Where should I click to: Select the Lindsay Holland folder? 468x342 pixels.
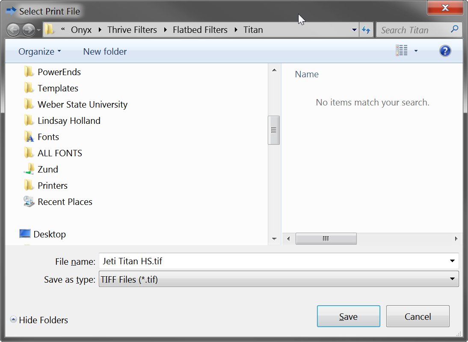pos(69,121)
